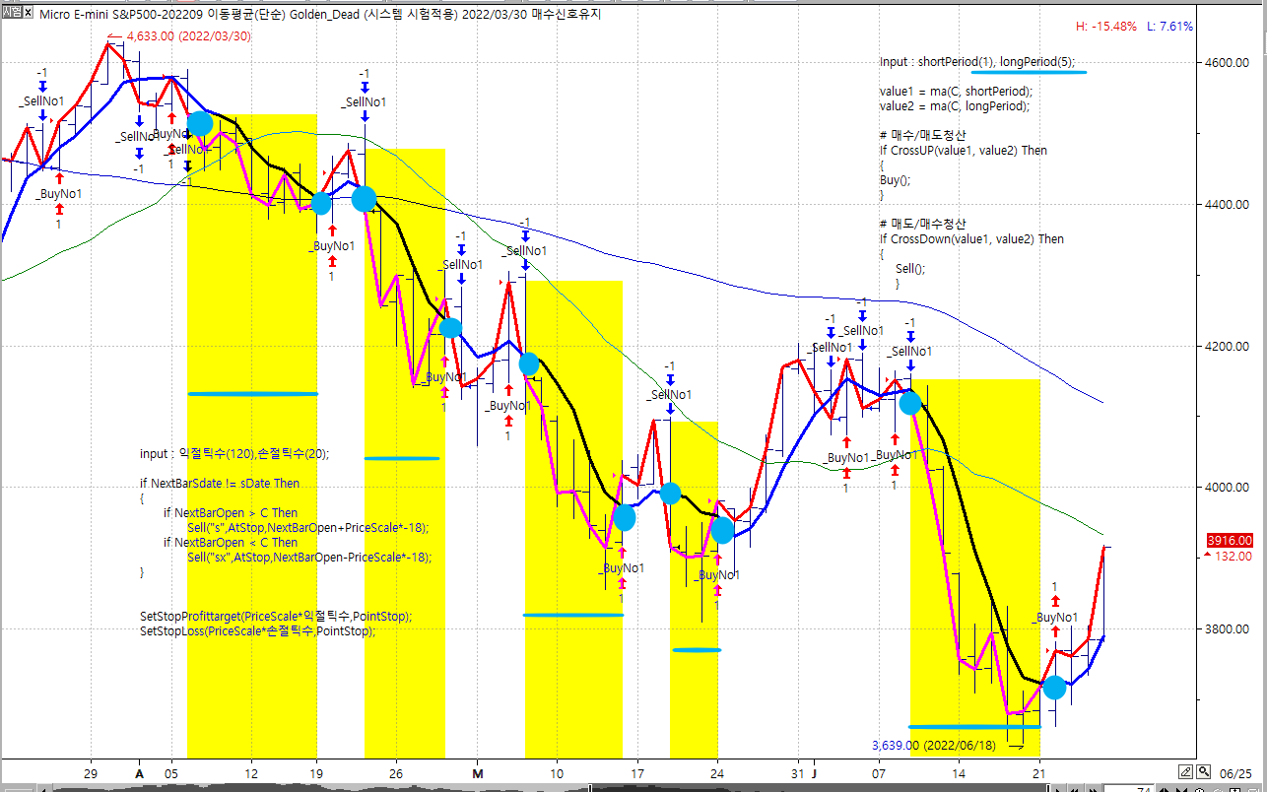Click the magnifier zoom icon
Viewport: 1267px width, 792px height.
coord(1205,771)
